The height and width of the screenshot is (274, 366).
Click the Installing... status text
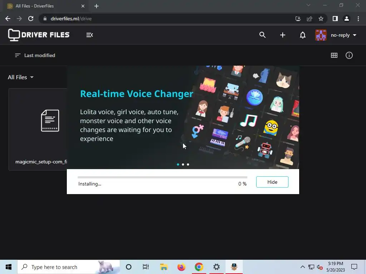click(x=90, y=184)
